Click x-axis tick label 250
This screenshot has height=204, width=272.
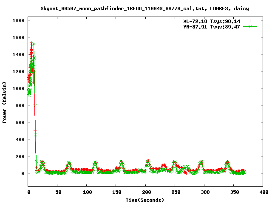coord(176,192)
